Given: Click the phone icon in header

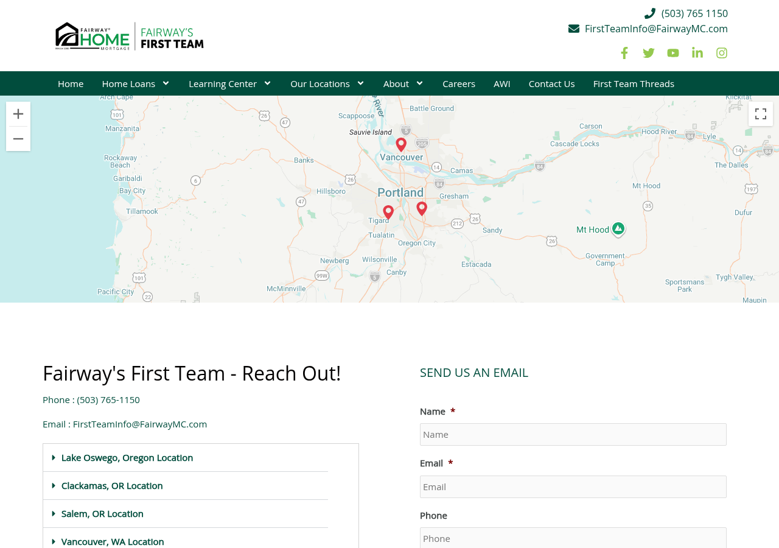Looking at the screenshot, I should (650, 13).
